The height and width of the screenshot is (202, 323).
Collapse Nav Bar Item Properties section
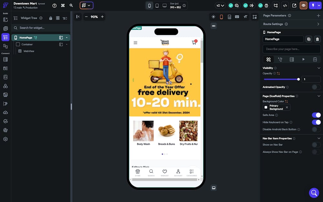(319, 139)
